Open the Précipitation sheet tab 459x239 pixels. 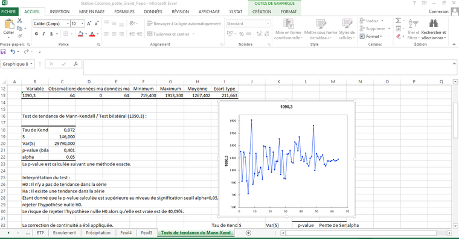[98, 233]
